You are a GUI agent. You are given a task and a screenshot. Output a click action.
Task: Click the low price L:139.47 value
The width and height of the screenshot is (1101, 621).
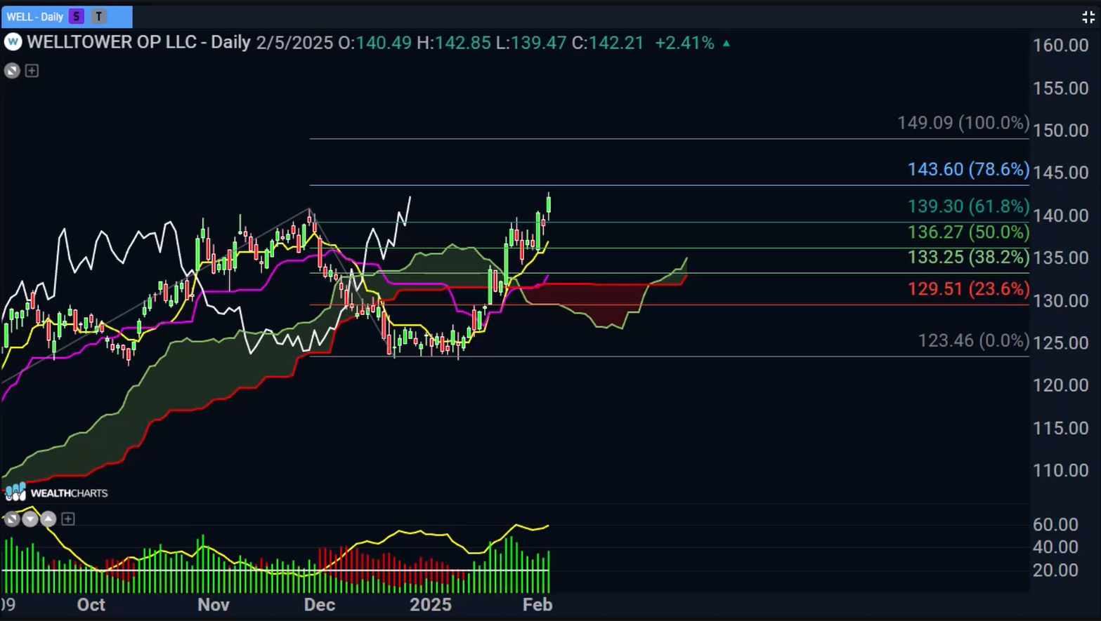click(x=531, y=43)
